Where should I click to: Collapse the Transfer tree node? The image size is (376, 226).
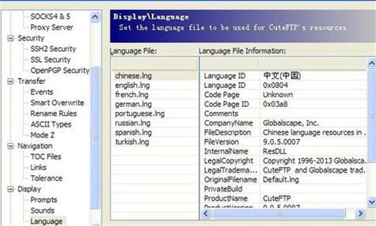10,81
